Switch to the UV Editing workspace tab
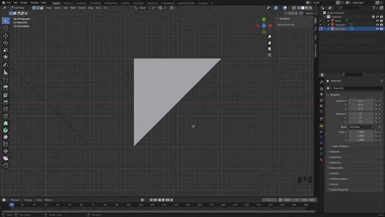 click(x=95, y=3)
